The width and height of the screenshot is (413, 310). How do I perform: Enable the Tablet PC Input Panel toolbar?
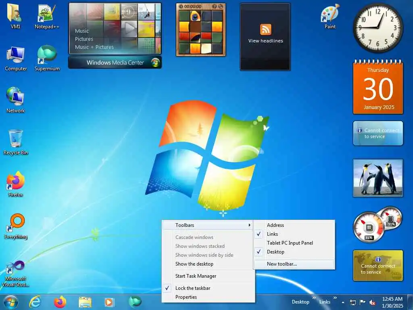tap(294, 243)
